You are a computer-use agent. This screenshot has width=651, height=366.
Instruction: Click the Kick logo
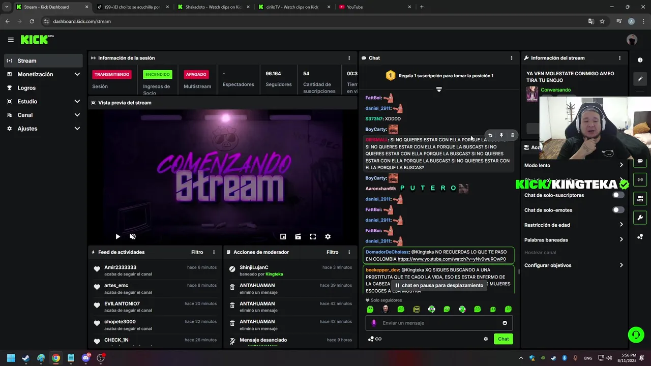(x=37, y=40)
